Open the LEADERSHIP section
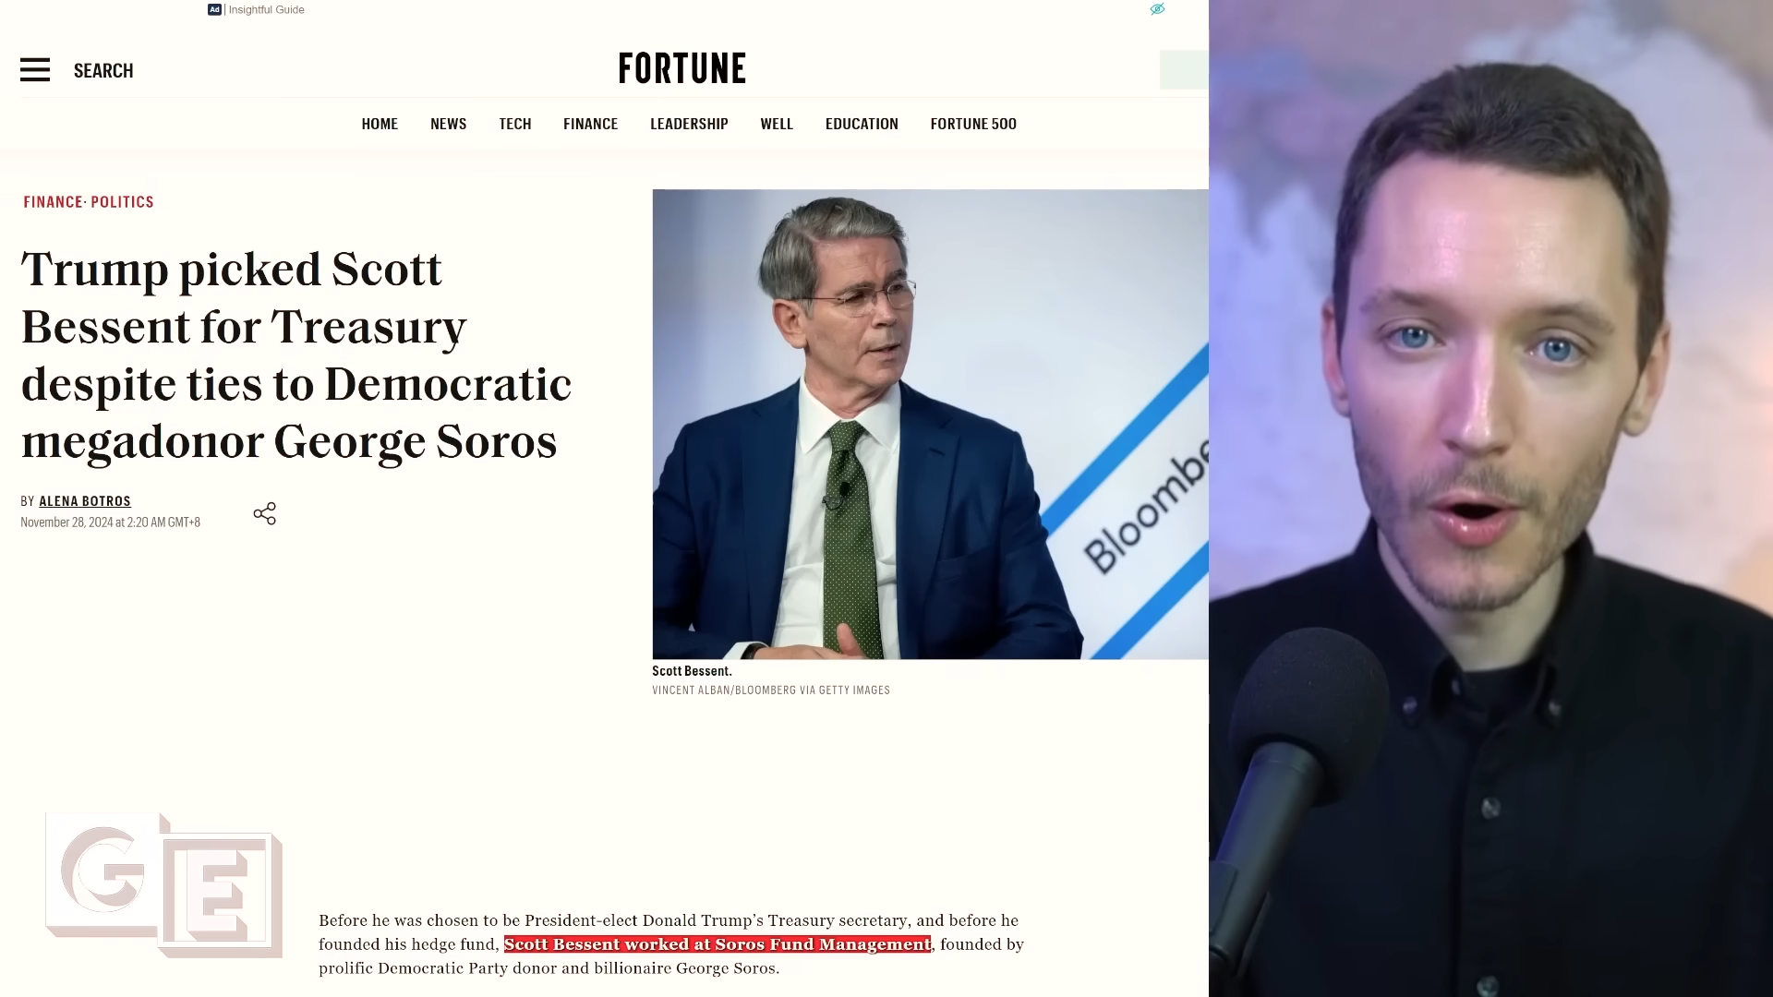This screenshot has height=997, width=1773. coord(689,124)
